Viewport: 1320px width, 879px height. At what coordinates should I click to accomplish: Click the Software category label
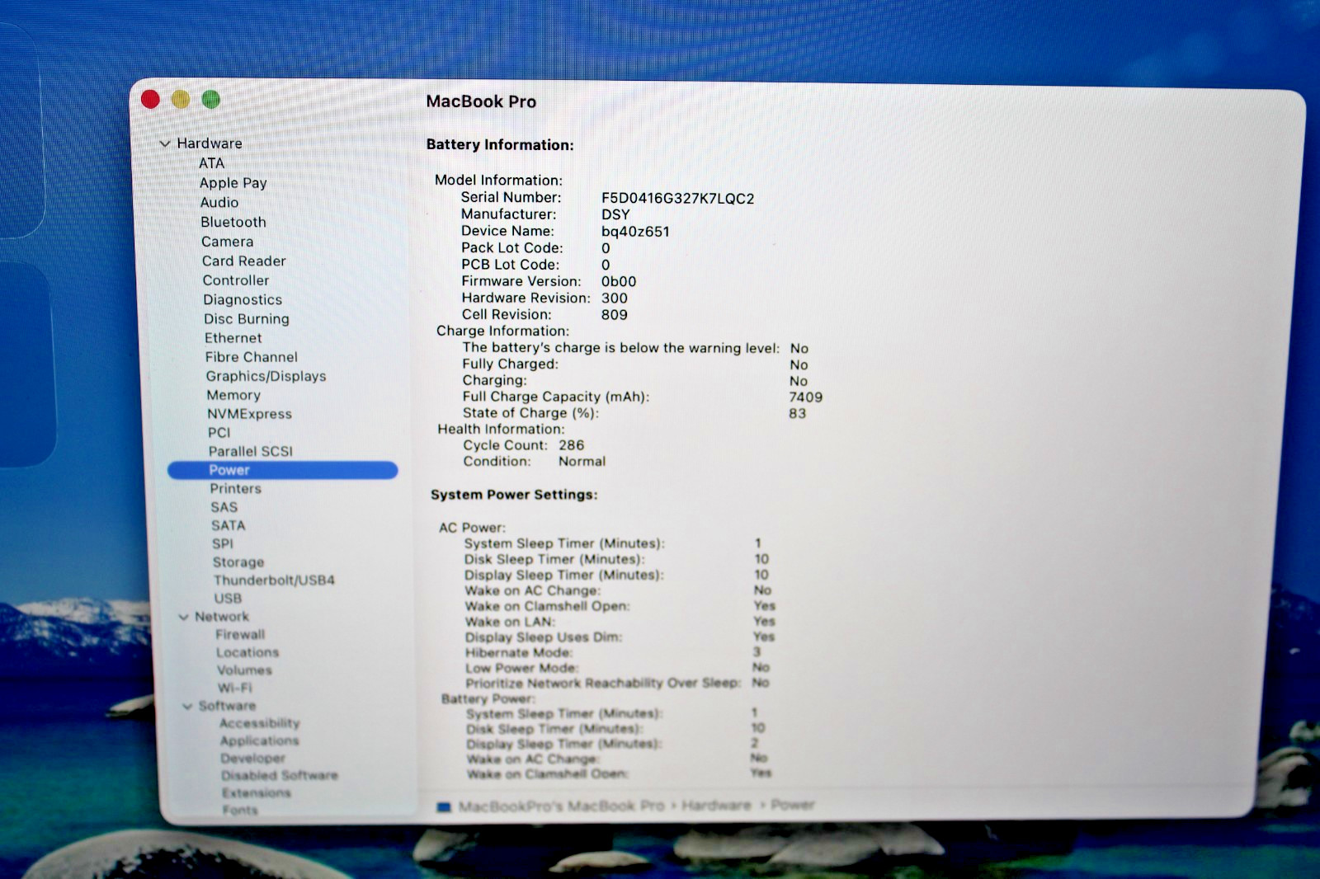[x=227, y=706]
